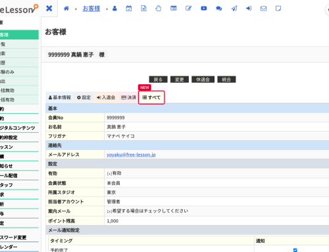Viewport: 329px width, 252px height.
Task: Switch to the 基本情報 tab
Action: (60, 97)
